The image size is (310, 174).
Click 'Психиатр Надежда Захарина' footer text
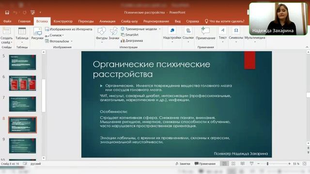[241, 154]
